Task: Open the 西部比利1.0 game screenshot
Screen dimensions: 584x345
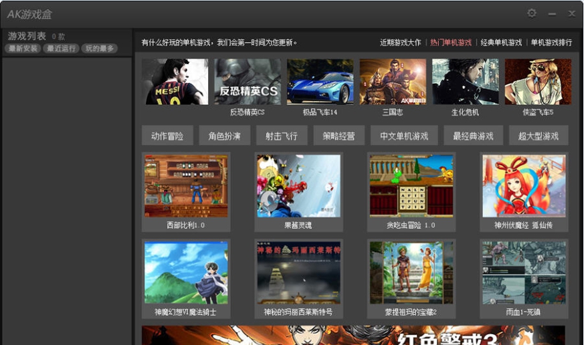Action: (x=186, y=186)
